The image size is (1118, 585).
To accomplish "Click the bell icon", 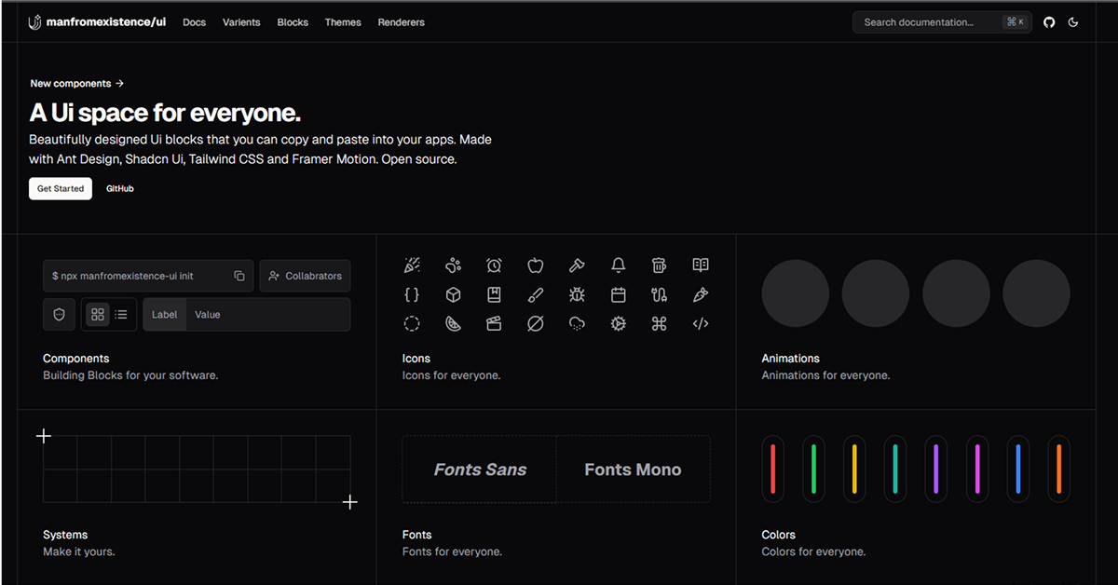I will coord(618,265).
